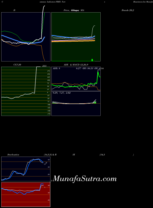
Task: Click the '175' level on CCI axis
Action: [x=48, y=71]
